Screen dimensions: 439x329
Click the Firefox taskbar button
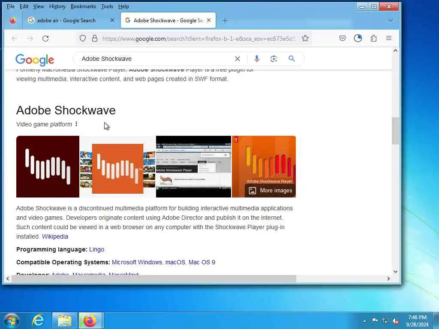pyautogui.click(x=90, y=320)
